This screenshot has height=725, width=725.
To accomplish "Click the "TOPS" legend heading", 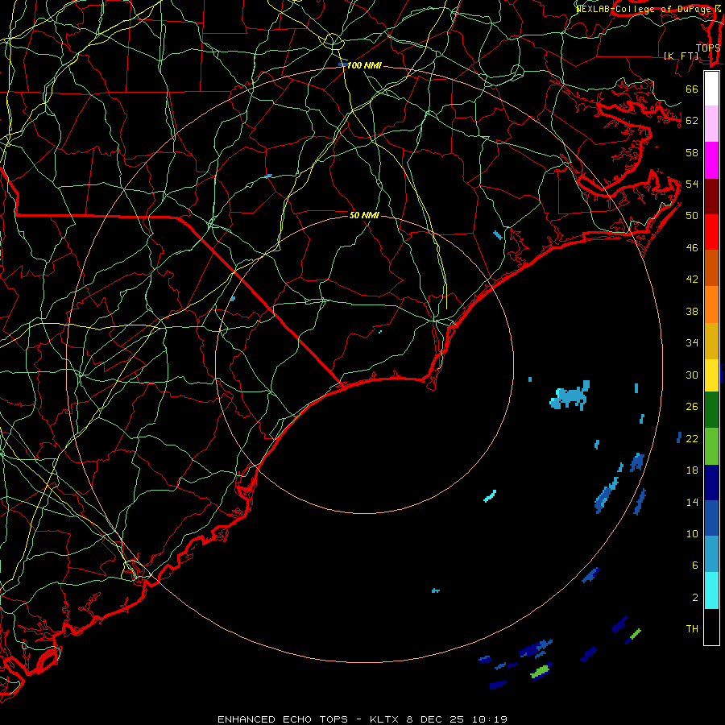I will click(708, 48).
